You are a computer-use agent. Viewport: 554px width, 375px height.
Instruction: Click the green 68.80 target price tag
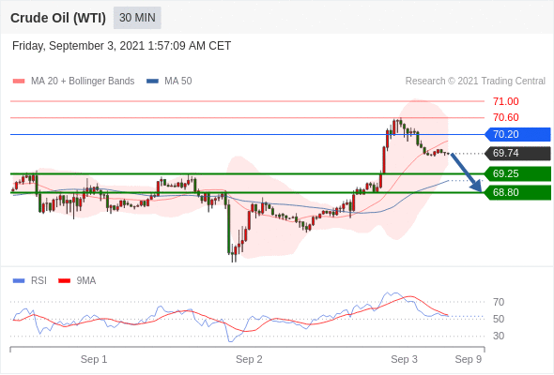pos(517,192)
